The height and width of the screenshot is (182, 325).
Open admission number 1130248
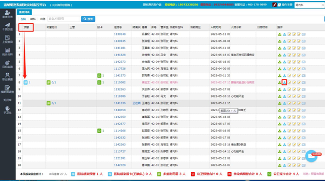pos(120,34)
